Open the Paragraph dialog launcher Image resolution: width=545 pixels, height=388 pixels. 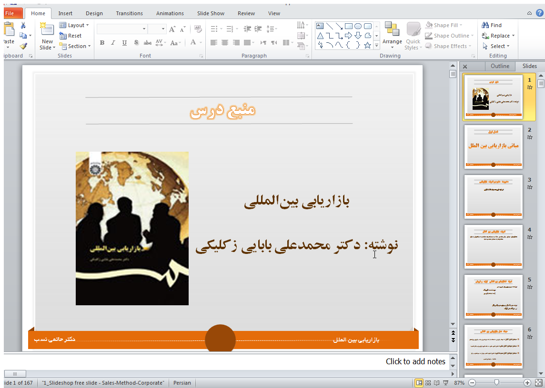(x=308, y=56)
